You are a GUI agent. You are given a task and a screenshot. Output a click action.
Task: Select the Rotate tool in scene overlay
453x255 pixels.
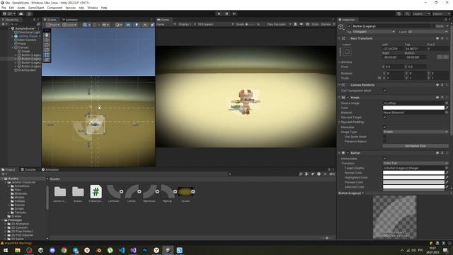[x=47, y=45]
